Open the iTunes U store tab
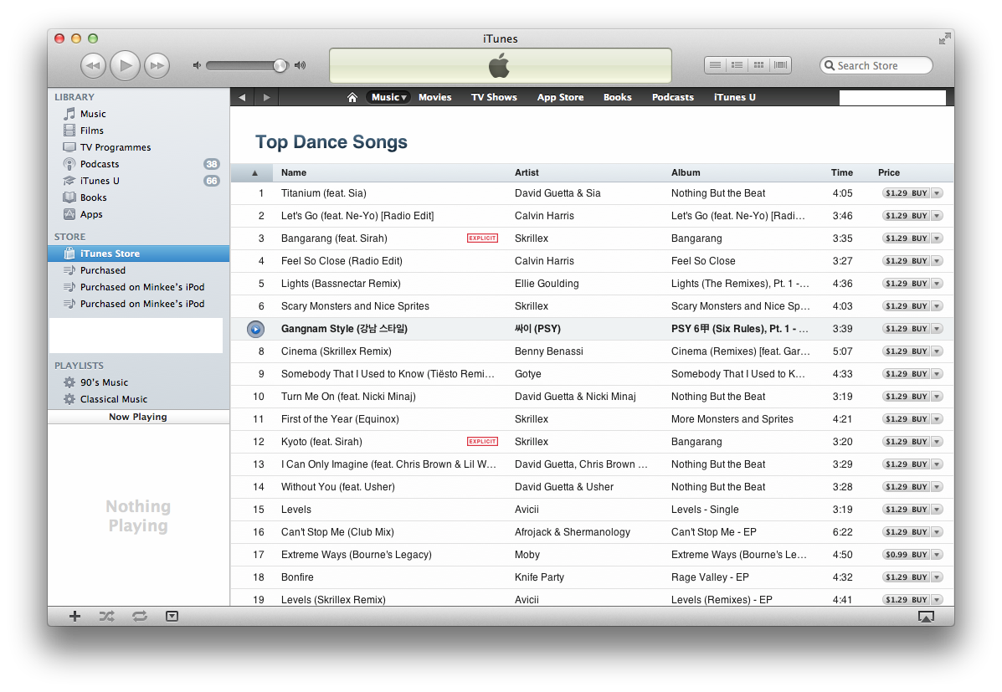This screenshot has height=692, width=1002. point(735,97)
